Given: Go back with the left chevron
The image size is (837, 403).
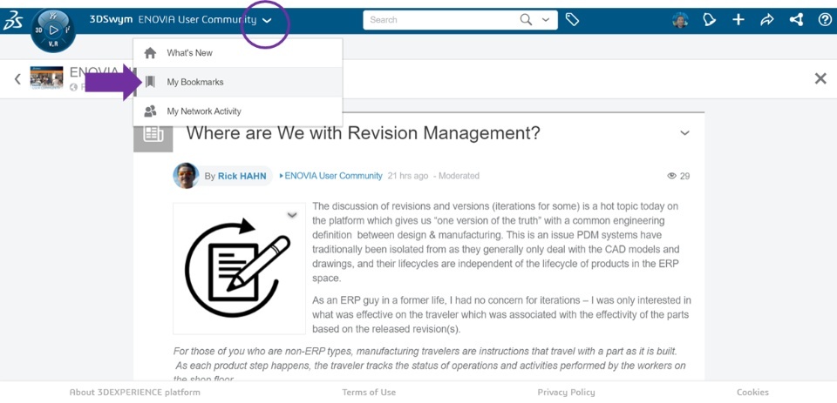Looking at the screenshot, I should (x=17, y=79).
